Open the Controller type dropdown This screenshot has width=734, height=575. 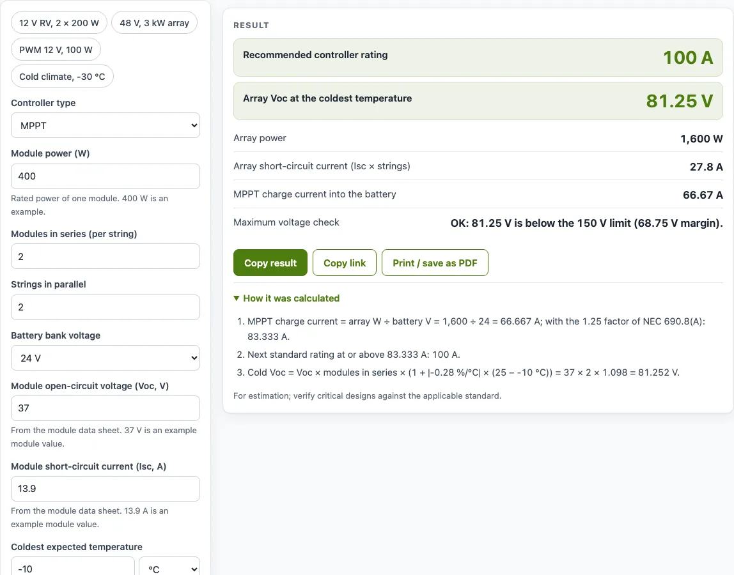[x=105, y=125]
